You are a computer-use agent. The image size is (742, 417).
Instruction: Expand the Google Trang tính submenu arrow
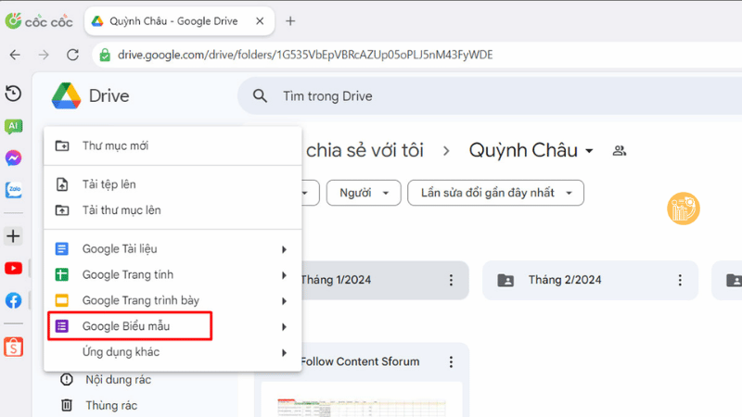(x=284, y=275)
